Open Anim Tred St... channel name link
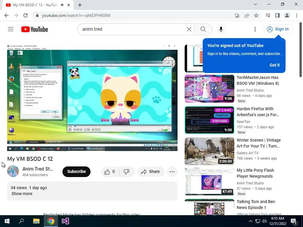Viewport: 303px width, 227px height. click(x=38, y=169)
